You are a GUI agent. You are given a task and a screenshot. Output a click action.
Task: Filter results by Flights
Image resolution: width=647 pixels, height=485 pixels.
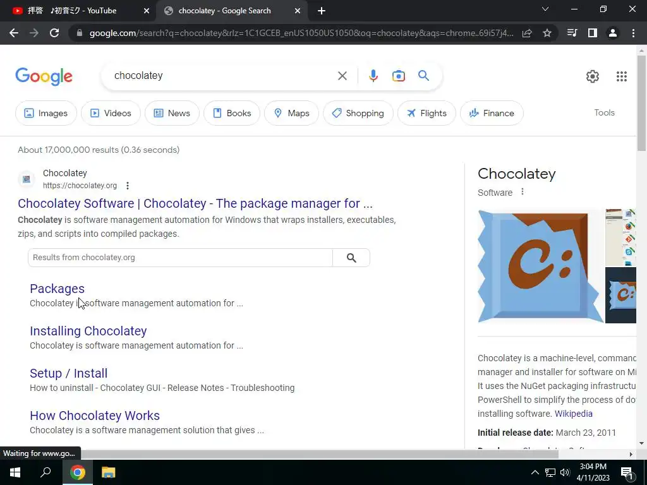[x=426, y=113]
